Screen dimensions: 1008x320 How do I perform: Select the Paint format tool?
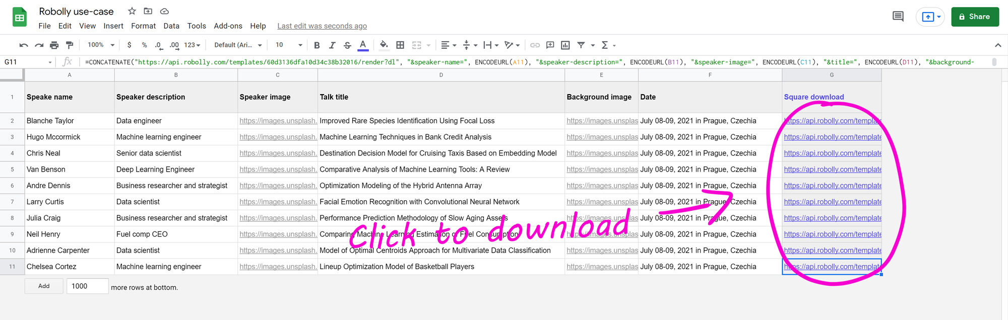coord(70,45)
